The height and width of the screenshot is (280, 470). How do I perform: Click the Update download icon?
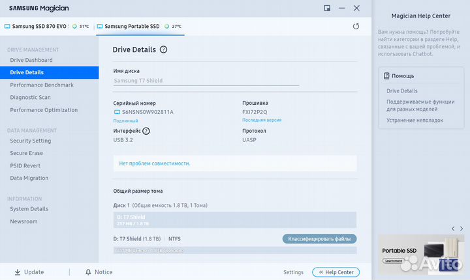pos(18,272)
